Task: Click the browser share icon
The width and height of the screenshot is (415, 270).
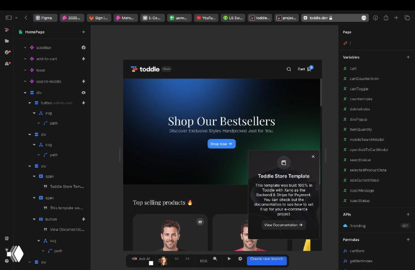Action: coord(386,18)
